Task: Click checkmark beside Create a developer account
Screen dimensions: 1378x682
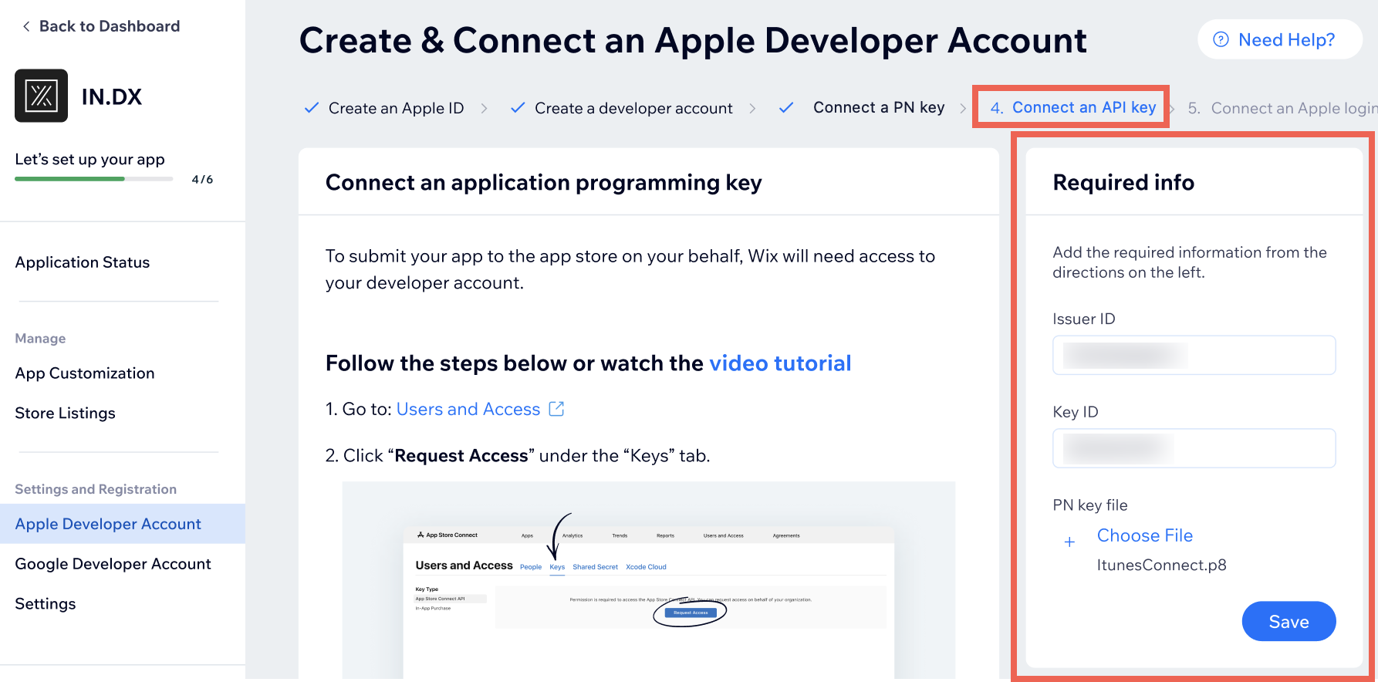Action: pyautogui.click(x=518, y=108)
